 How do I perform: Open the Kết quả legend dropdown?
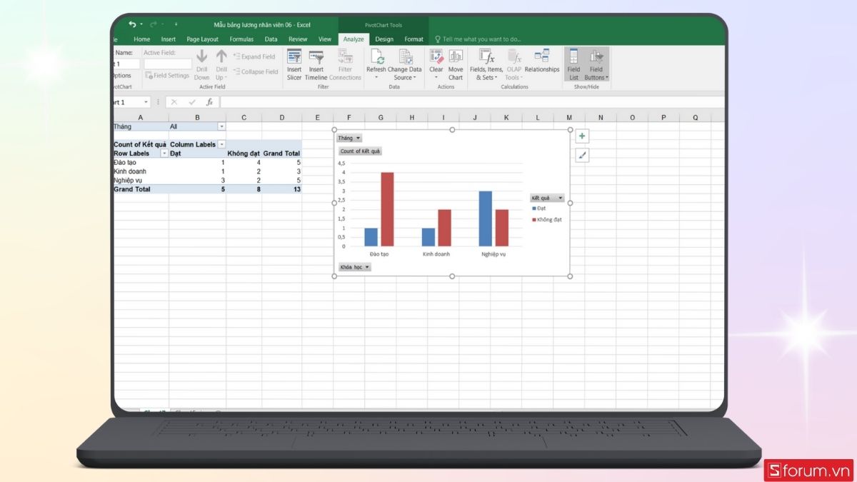click(x=559, y=196)
